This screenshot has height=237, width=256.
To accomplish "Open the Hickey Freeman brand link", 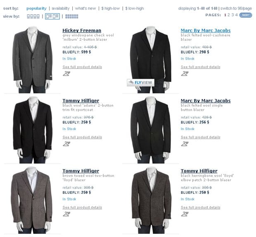I will [x=82, y=30].
